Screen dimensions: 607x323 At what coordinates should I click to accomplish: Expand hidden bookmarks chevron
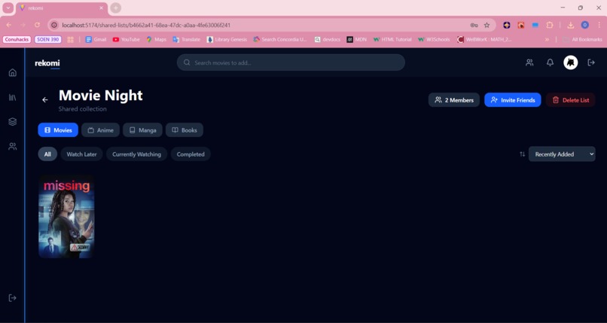[x=547, y=39]
